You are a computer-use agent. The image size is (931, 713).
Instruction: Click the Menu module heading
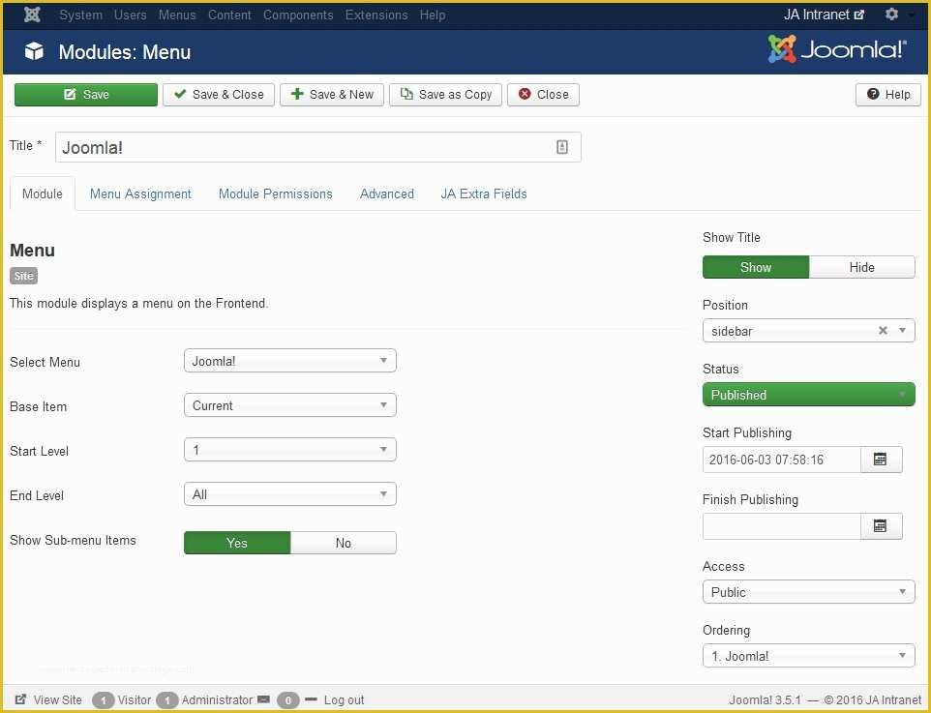pos(33,250)
